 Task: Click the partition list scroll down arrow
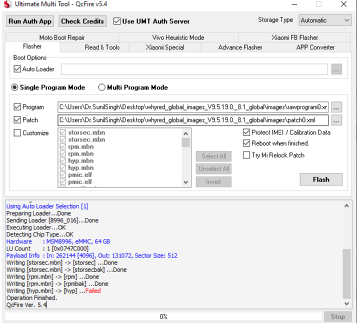[186, 182]
